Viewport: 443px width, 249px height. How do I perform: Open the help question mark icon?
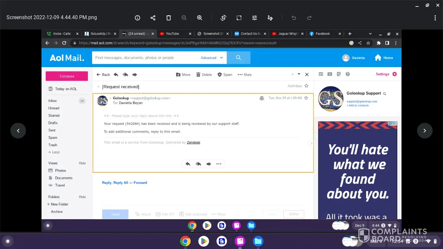[348, 74]
